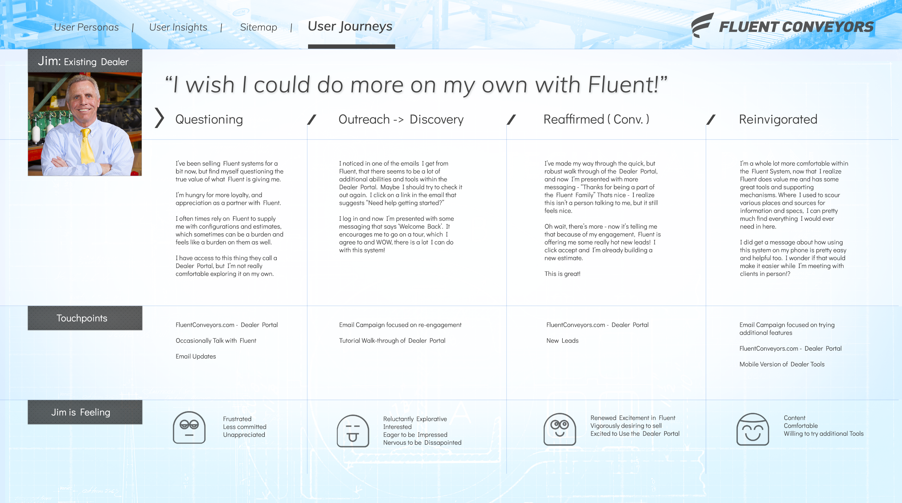The image size is (902, 503).
Task: Select the User Journeys tab
Action: 350,27
